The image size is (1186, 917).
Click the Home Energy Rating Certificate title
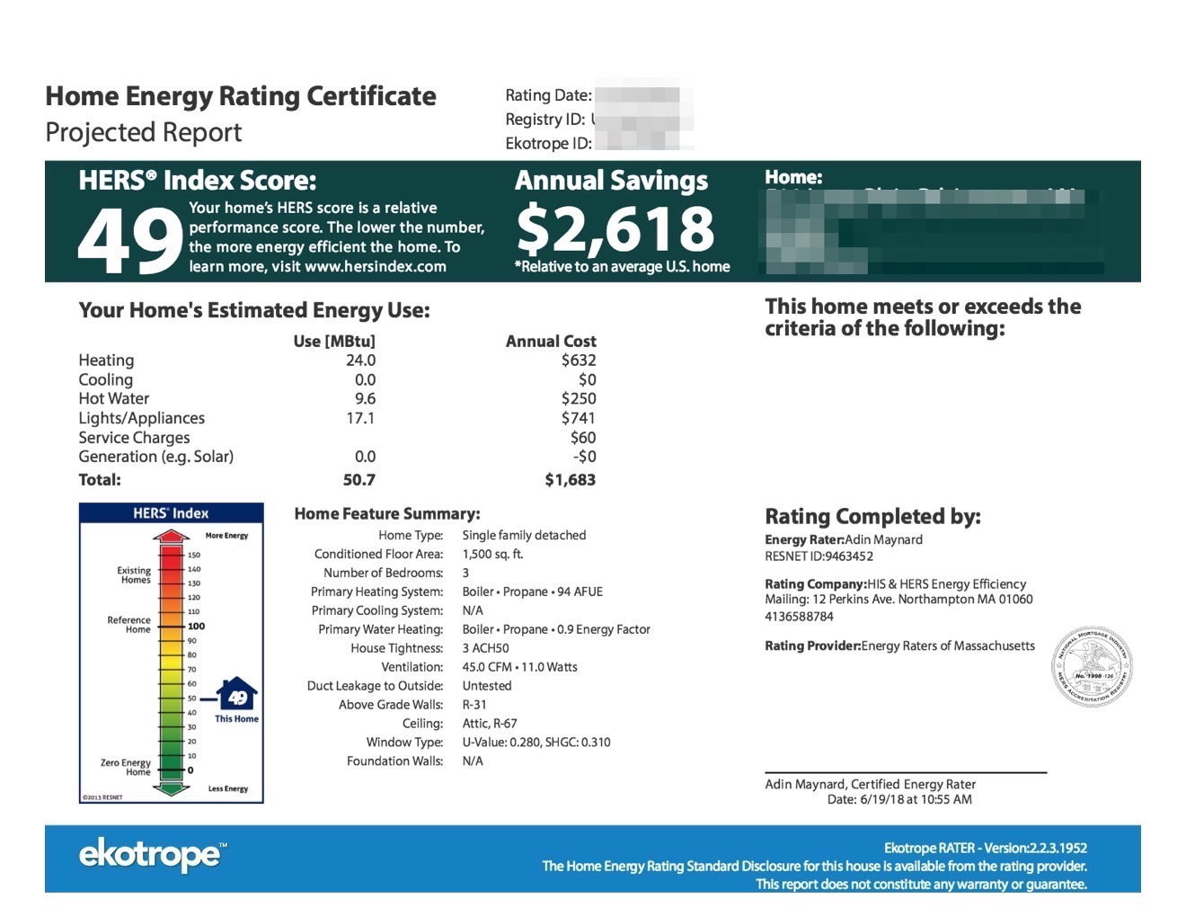[241, 96]
